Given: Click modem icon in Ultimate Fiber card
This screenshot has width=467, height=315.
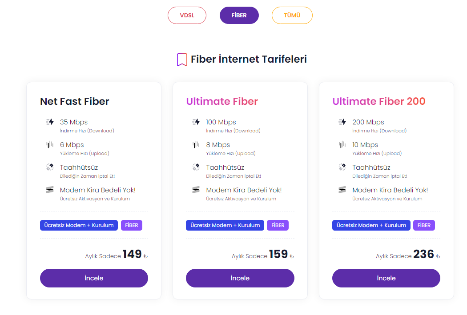Looking at the screenshot, I should tap(196, 190).
